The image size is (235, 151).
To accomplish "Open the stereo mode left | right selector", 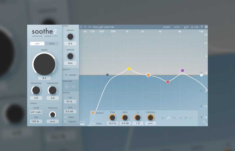I will tap(36, 112).
